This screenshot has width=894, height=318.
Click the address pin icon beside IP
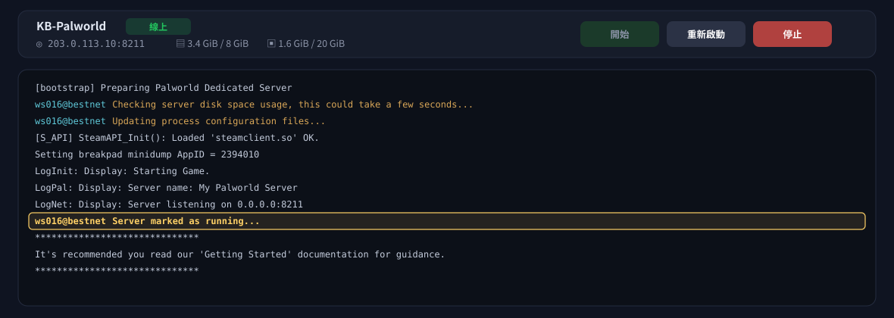[x=39, y=44]
